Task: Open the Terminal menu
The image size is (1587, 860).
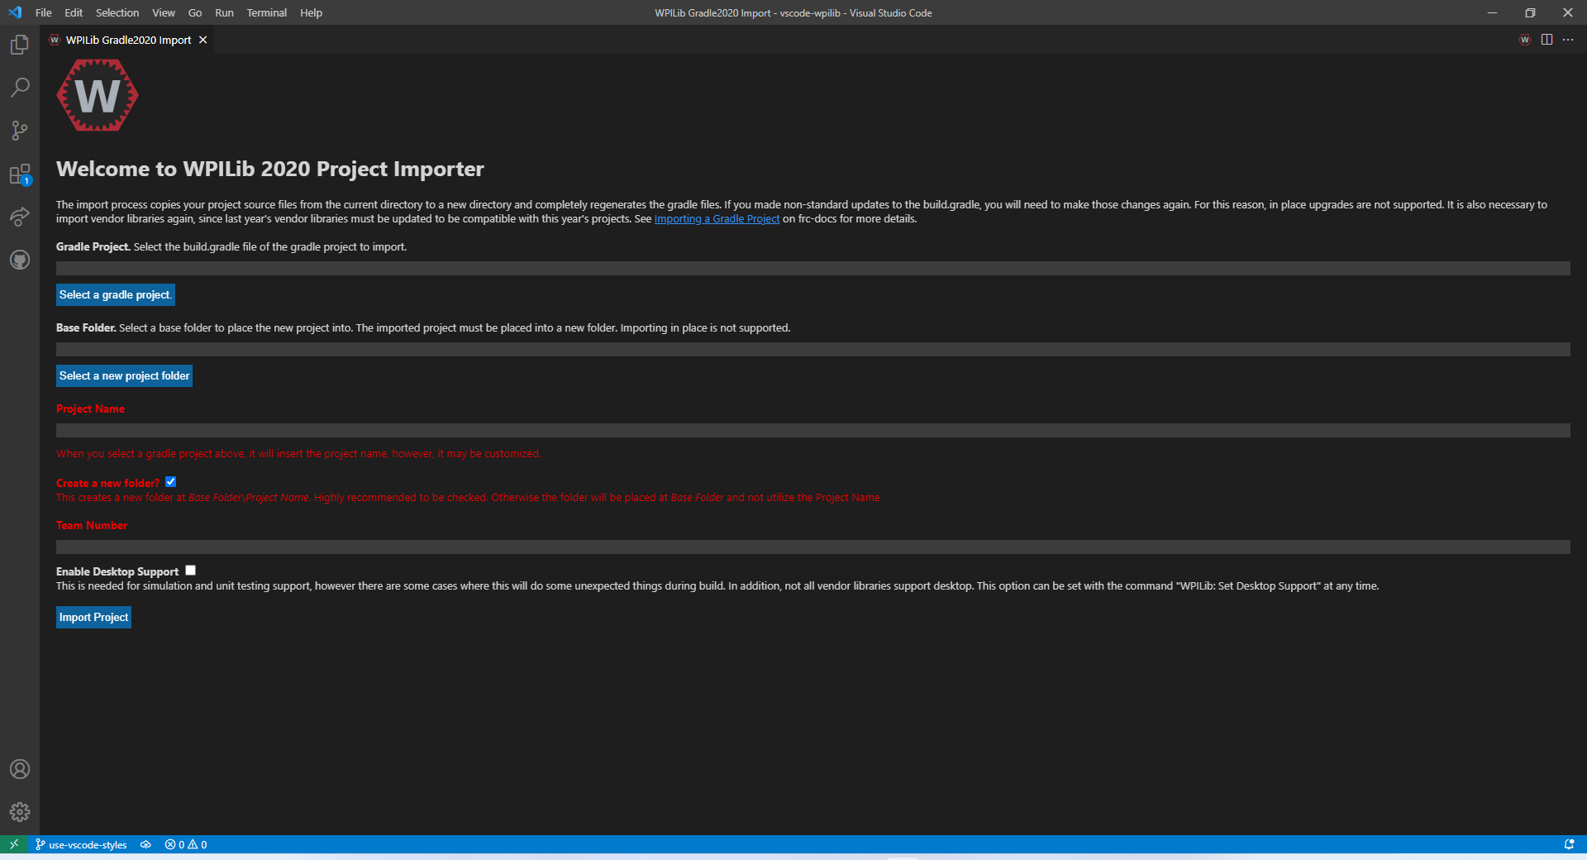Action: [267, 12]
